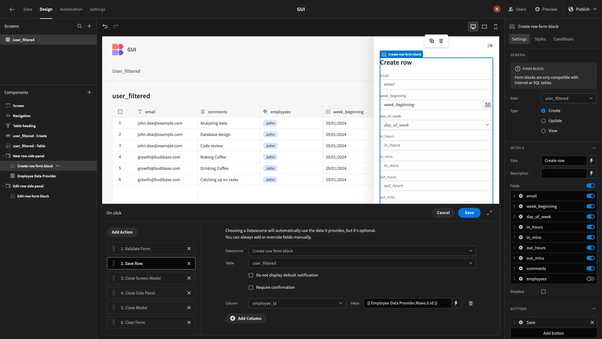Click the Add button option

tap(553, 333)
